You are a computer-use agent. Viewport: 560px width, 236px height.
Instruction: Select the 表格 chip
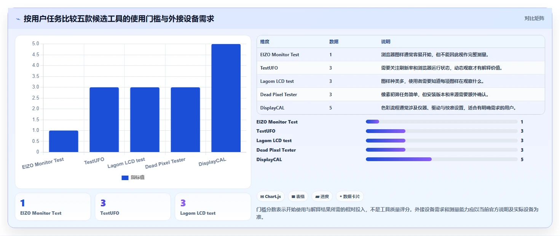pyautogui.click(x=298, y=196)
